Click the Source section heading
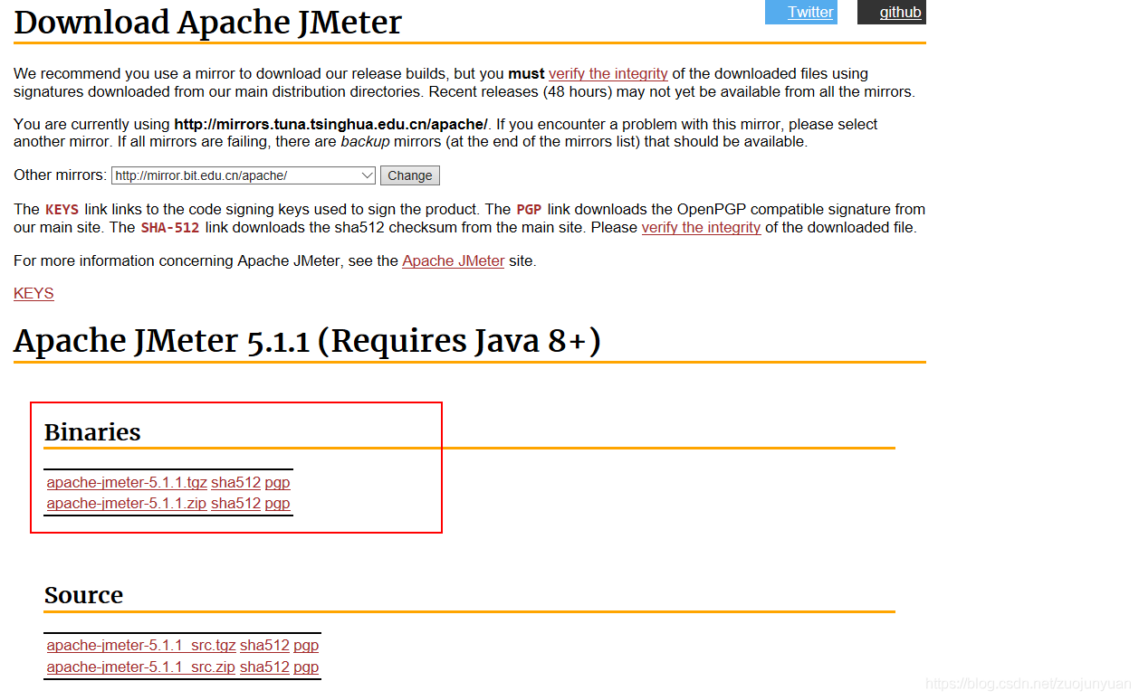Screen dimensions: 1139x700 (x=83, y=595)
